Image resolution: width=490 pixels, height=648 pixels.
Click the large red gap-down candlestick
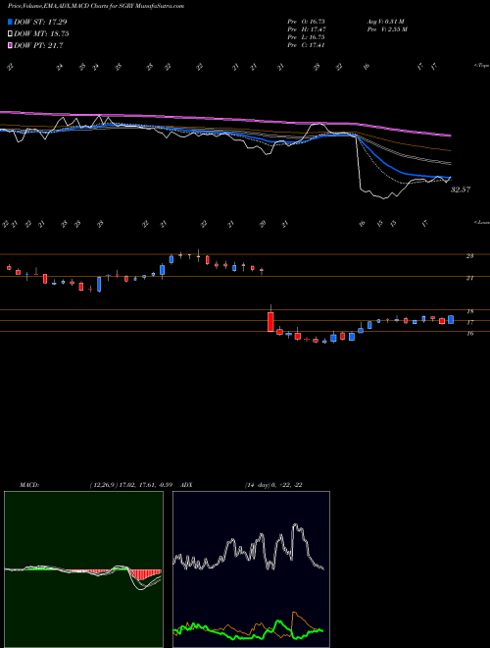(270, 321)
